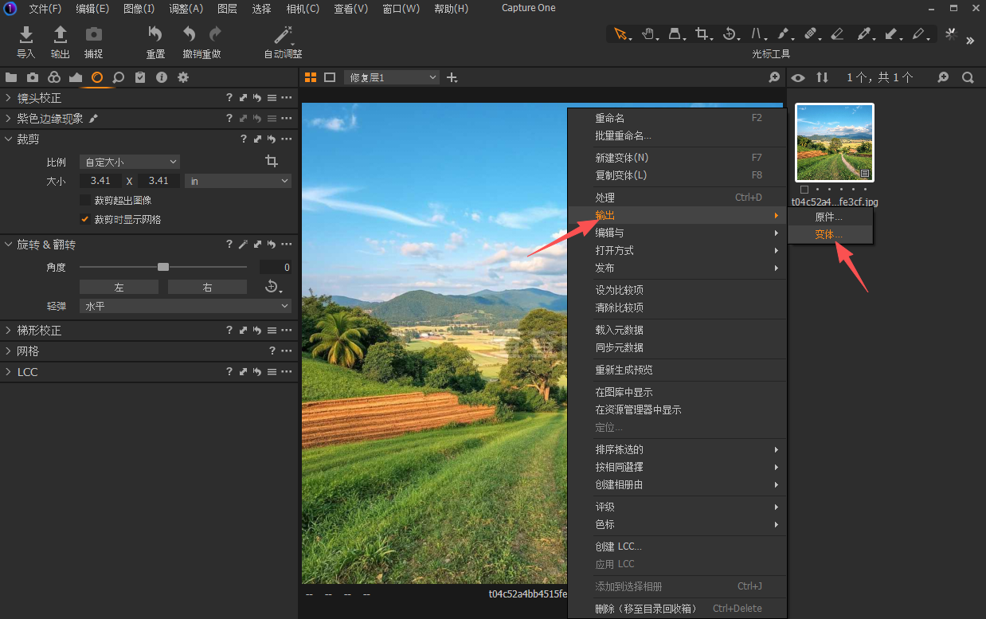This screenshot has height=619, width=986.
Task: Click the 导入 import button
Action: click(x=26, y=42)
